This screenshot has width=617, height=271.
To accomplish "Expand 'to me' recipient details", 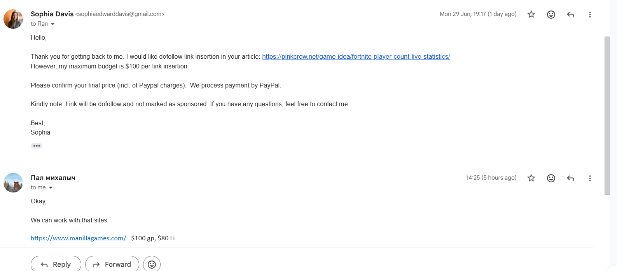I will click(51, 188).
